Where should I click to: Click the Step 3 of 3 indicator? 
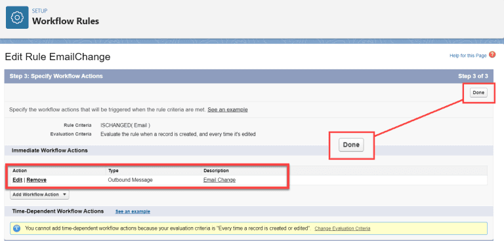pos(472,77)
